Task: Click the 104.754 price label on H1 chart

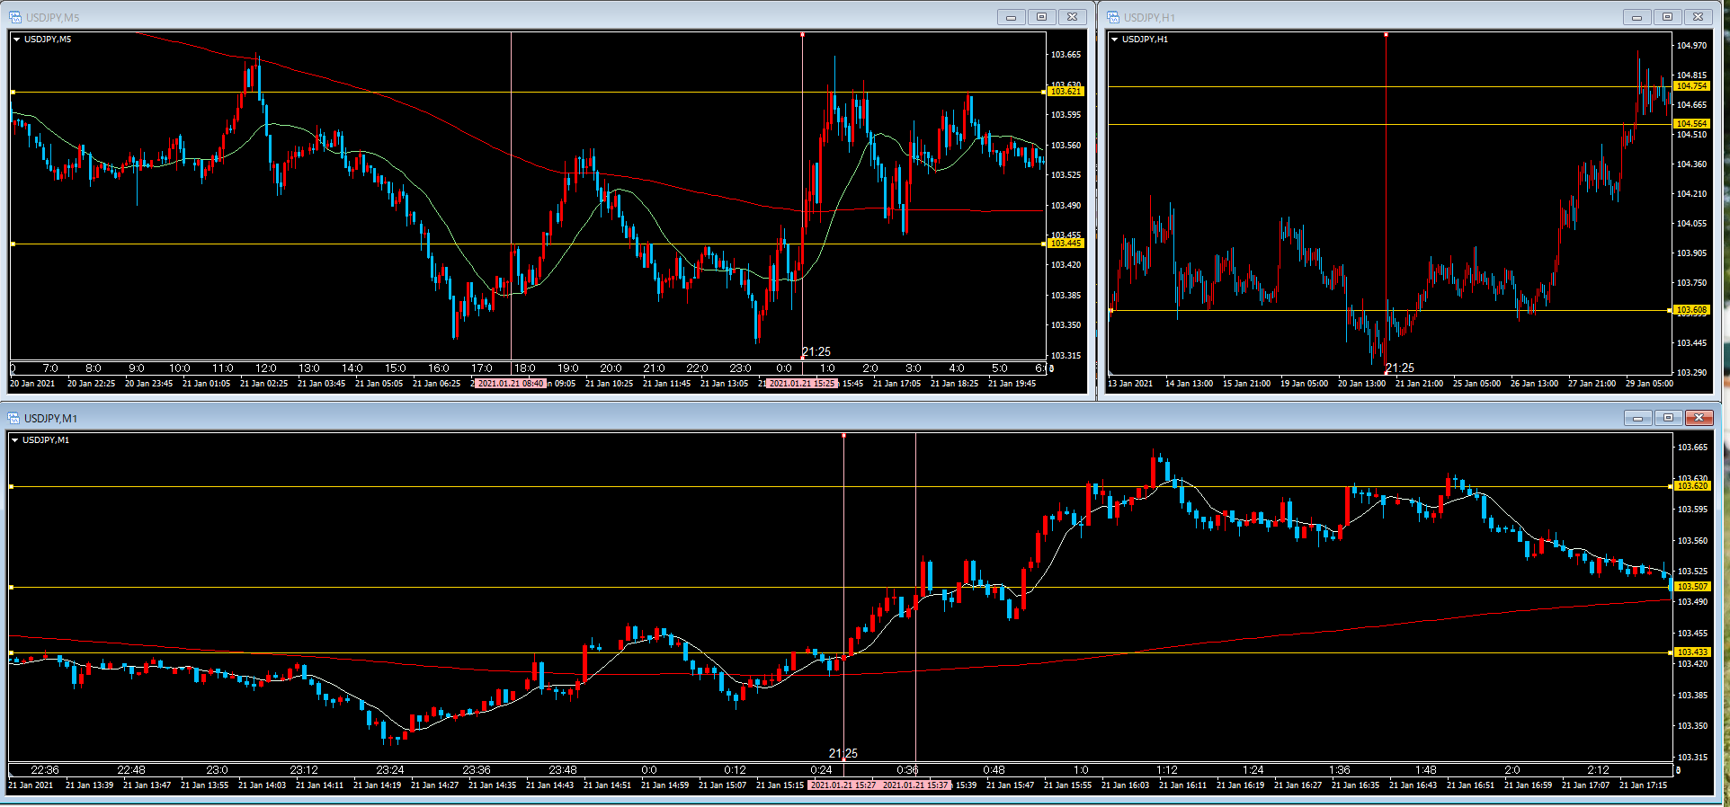Action: coord(1691,86)
